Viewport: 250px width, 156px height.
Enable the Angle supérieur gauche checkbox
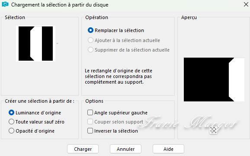117,113
